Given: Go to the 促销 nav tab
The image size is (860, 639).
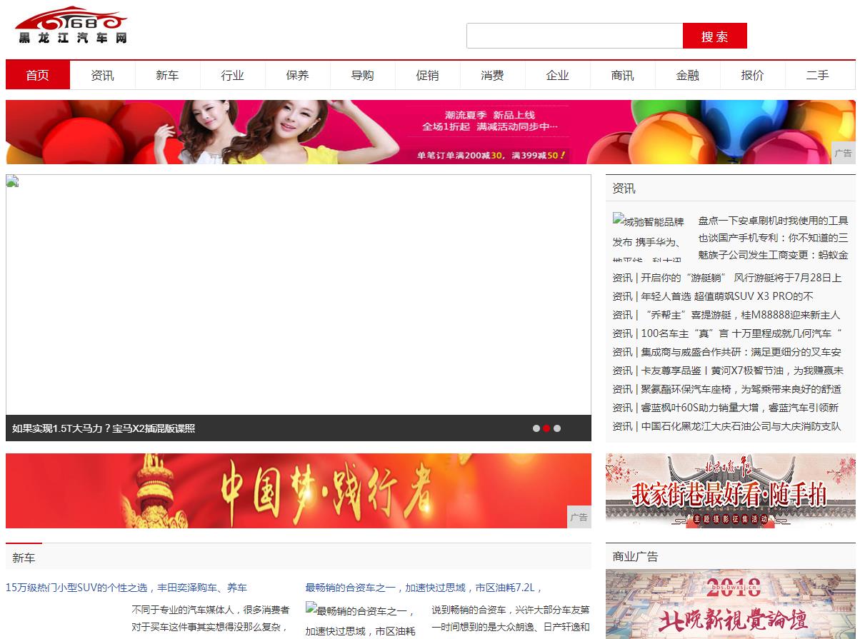Looking at the screenshot, I should (x=428, y=75).
